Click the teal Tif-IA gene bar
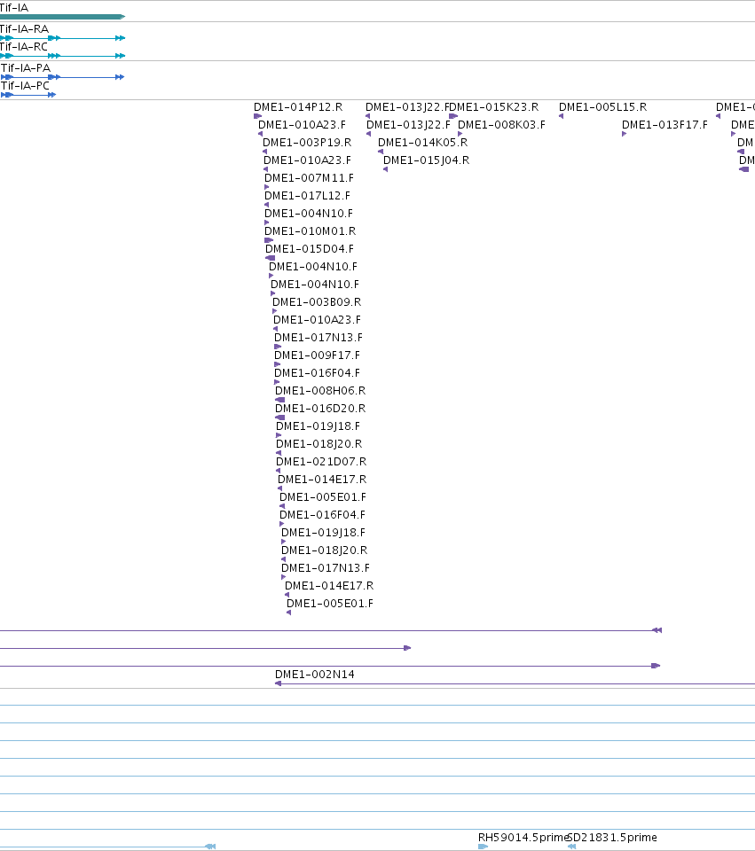 [x=62, y=17]
